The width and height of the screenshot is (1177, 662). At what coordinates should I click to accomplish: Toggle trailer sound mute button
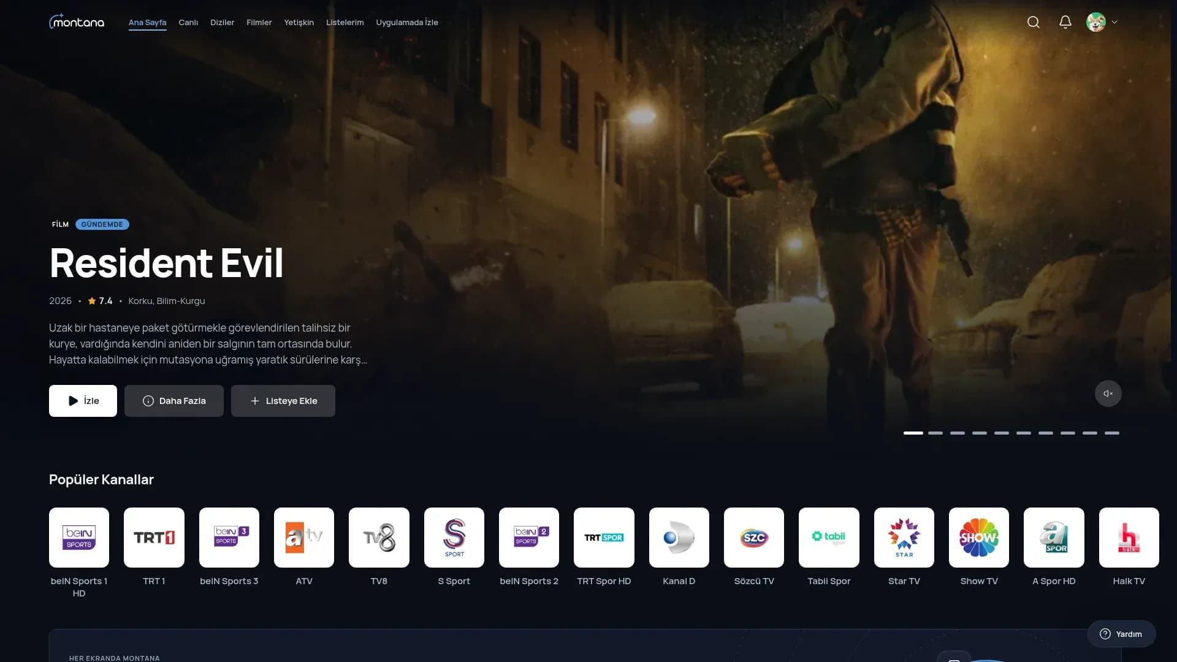[x=1108, y=394]
